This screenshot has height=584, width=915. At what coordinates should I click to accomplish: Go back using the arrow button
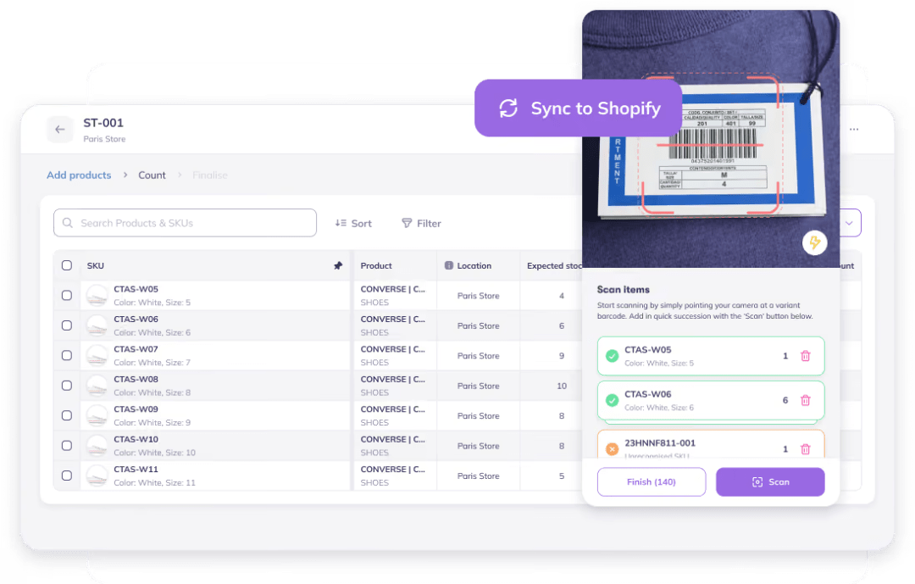(x=60, y=129)
